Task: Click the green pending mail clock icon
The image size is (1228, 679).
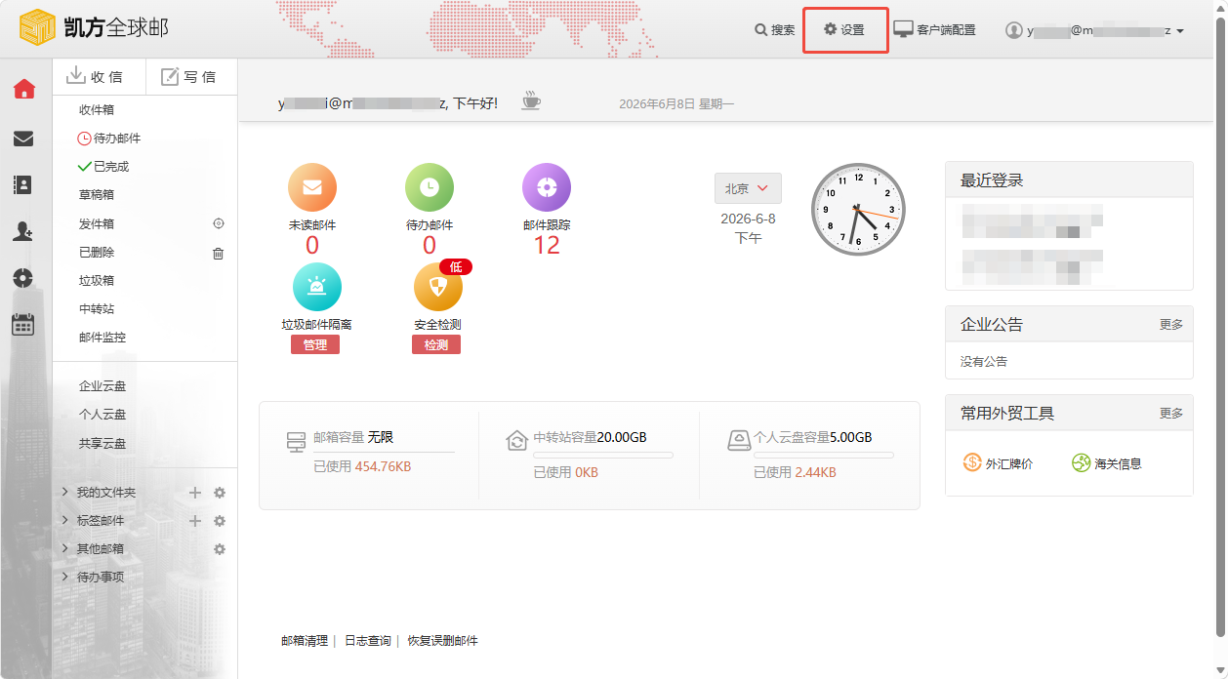Action: 430,188
